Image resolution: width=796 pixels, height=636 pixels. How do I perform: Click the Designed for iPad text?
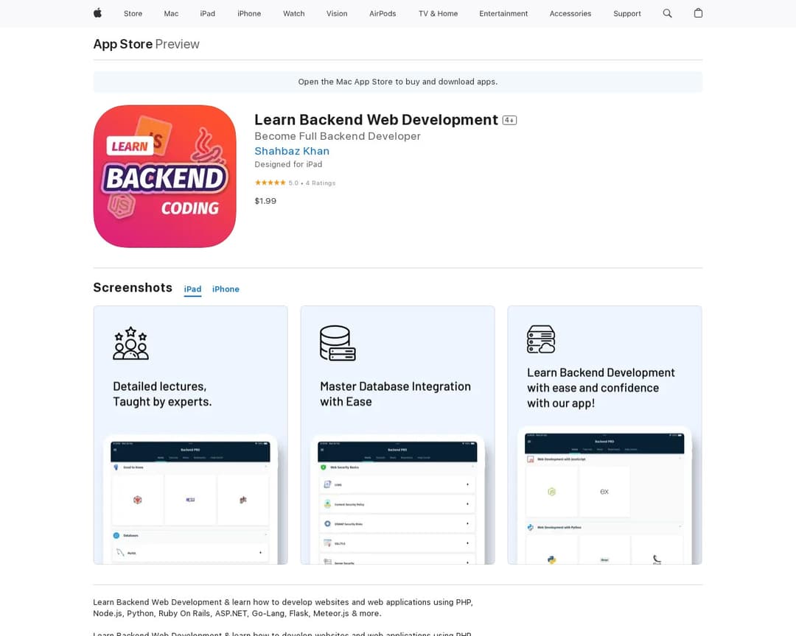click(288, 164)
